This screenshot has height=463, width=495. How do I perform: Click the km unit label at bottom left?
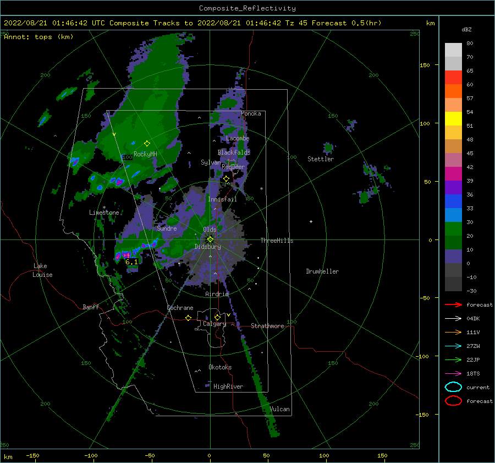[x=8, y=457]
